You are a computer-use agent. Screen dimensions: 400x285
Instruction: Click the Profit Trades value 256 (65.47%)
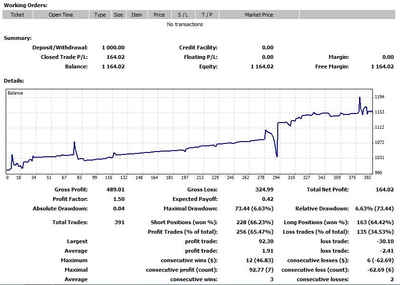(x=255, y=232)
